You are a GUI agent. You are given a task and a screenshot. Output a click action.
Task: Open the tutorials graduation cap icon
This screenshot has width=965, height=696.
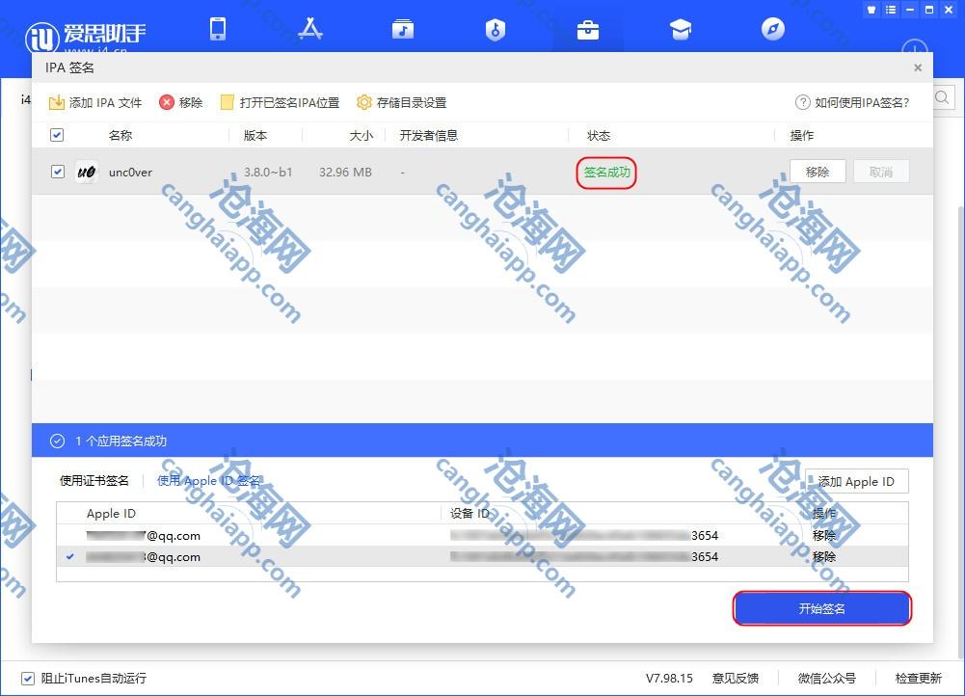[681, 29]
